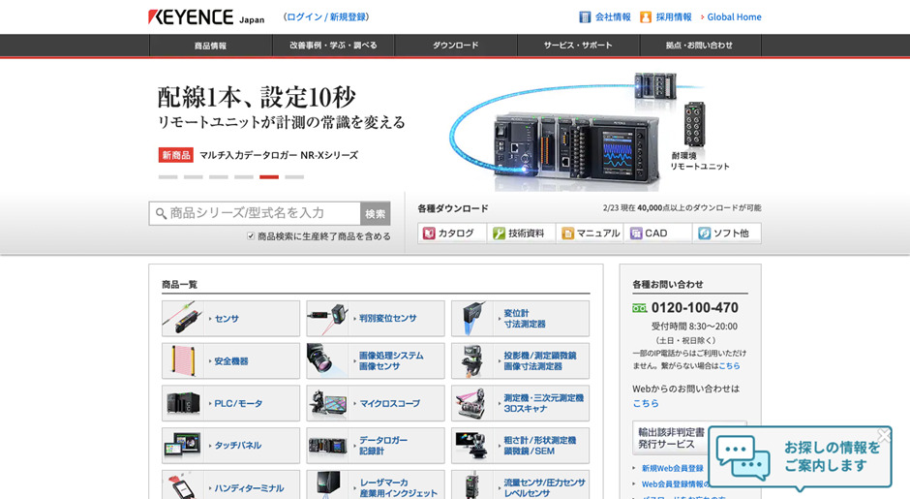Select the active red carousel indicator
Screen dimensions: 910x499
(269, 176)
